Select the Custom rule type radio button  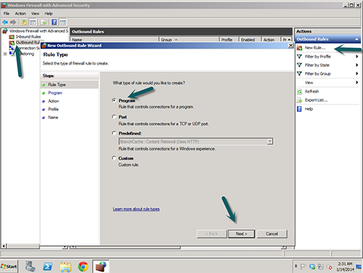point(114,158)
